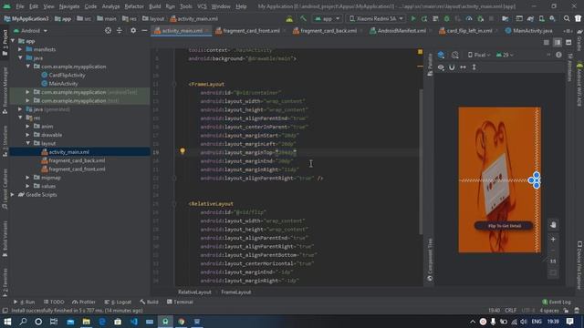Run the app with green play button

pos(413,18)
